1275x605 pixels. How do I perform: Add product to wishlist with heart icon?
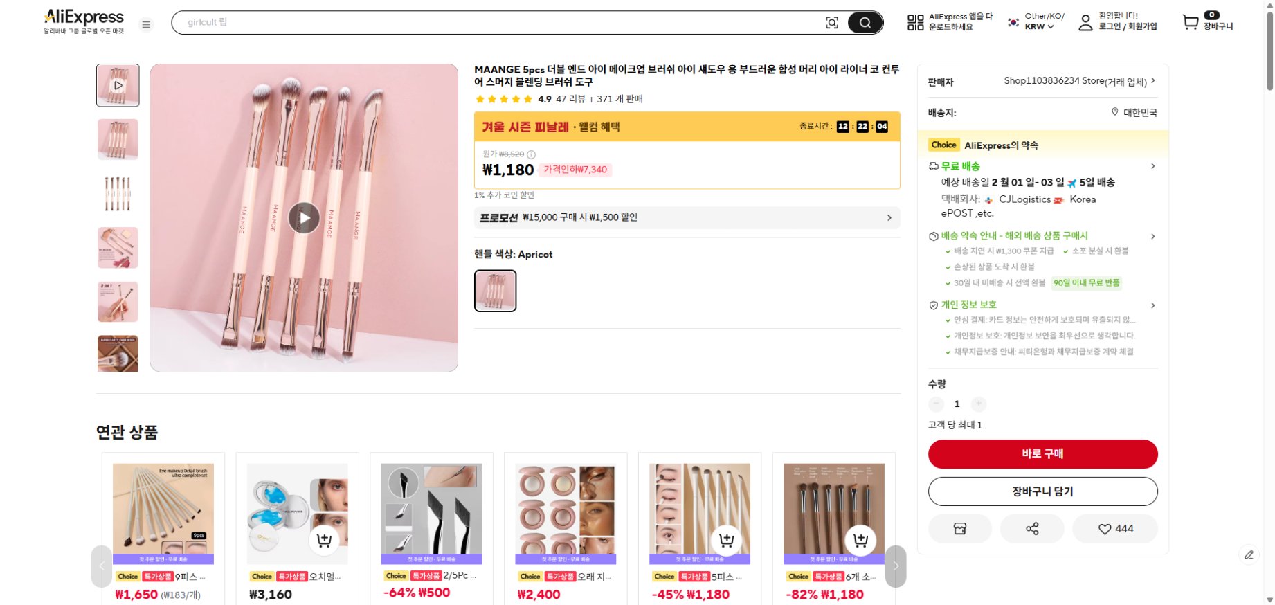[1114, 528]
